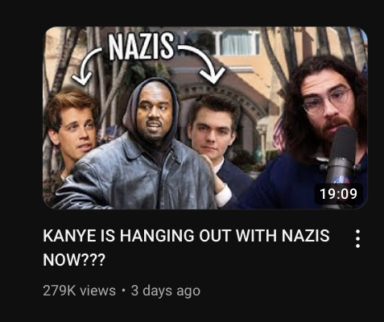384x322 pixels.
Task: Click the left curved white arrow in thumbnail
Action: click(x=85, y=67)
